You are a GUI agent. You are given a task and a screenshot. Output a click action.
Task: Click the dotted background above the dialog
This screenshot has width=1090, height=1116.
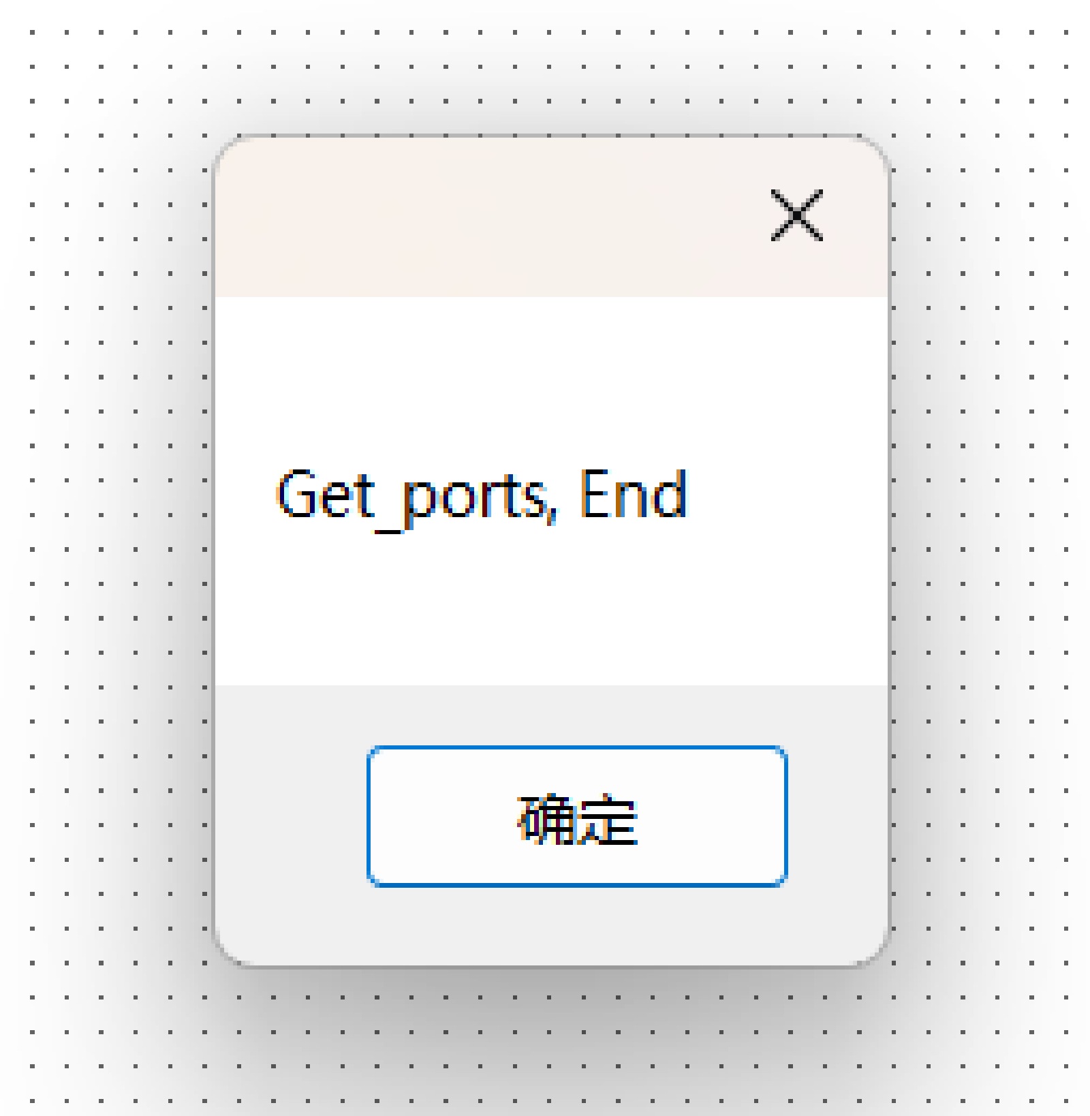(x=545, y=68)
